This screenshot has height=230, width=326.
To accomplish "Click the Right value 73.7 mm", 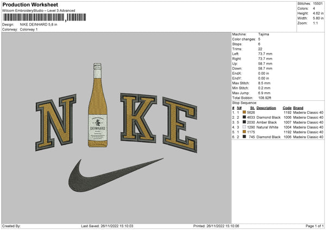I will [x=265, y=59].
